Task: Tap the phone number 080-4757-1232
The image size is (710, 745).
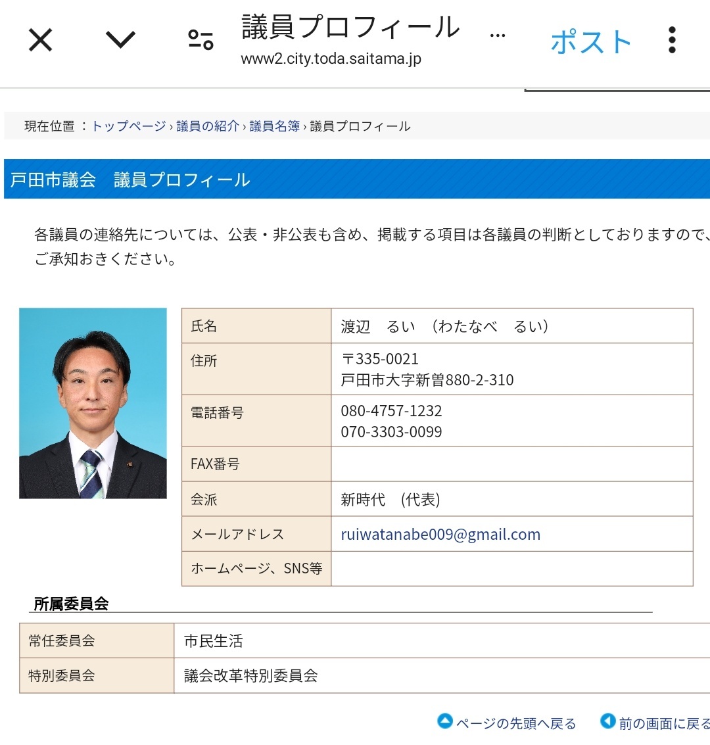Action: click(x=391, y=411)
